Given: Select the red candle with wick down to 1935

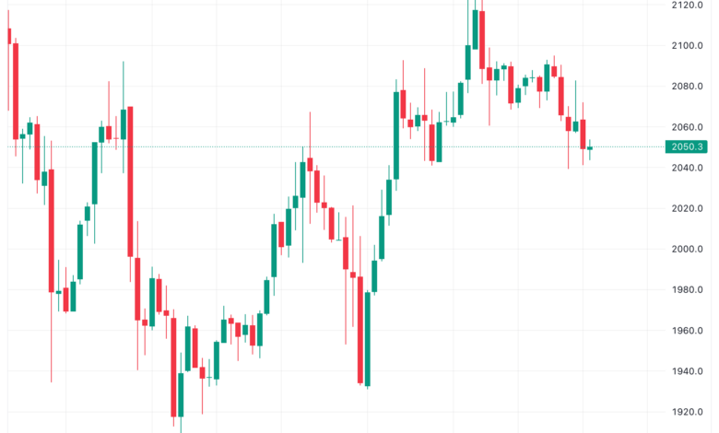Looking at the screenshot, I should coord(52,230).
